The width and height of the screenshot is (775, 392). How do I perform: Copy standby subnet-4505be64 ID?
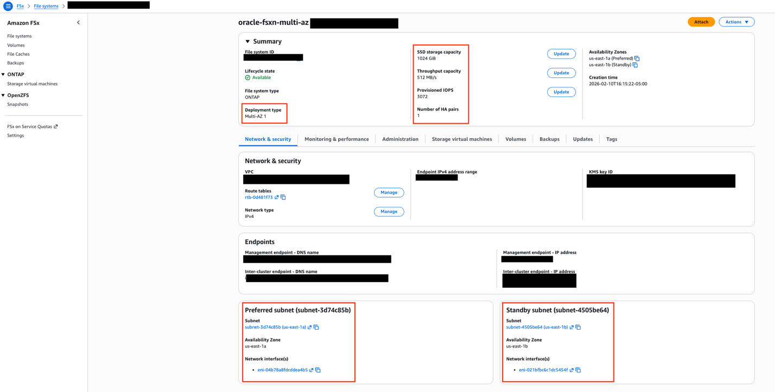click(x=578, y=327)
